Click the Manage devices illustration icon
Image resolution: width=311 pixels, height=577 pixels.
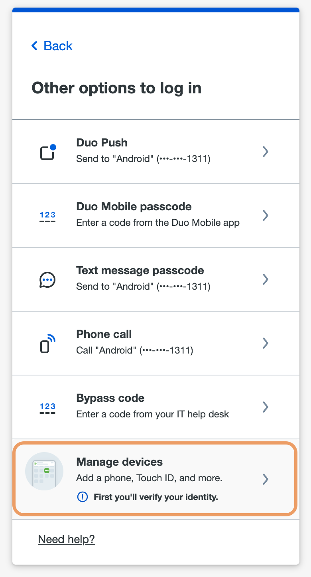(44, 471)
